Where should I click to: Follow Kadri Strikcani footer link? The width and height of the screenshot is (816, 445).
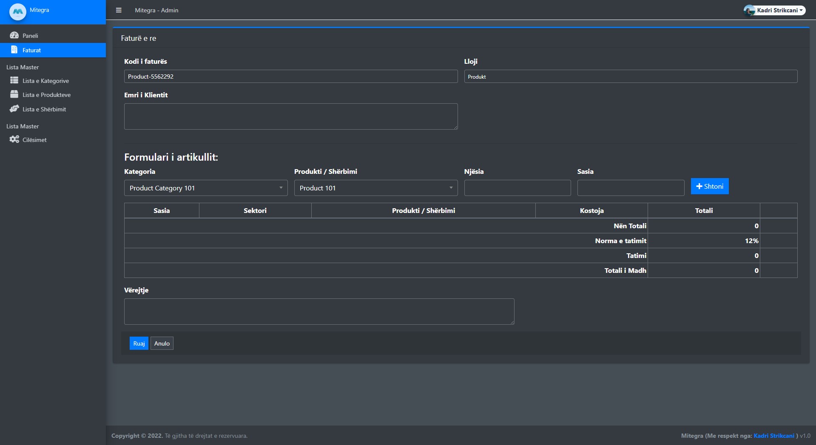click(773, 436)
